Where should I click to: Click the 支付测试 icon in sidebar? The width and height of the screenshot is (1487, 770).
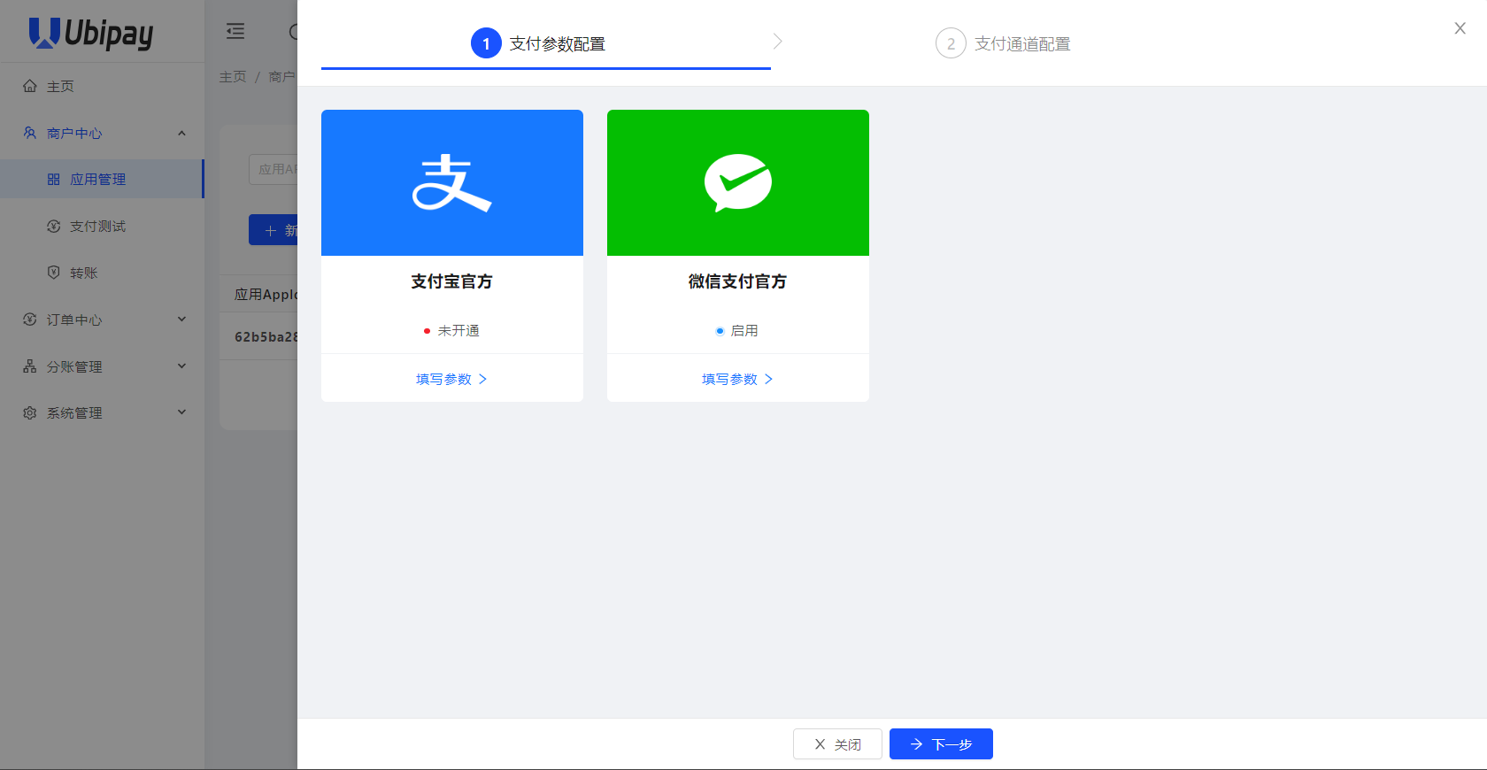[x=54, y=227]
